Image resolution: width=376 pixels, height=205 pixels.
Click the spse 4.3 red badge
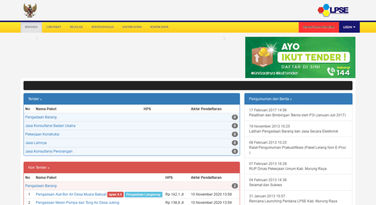tap(115, 194)
